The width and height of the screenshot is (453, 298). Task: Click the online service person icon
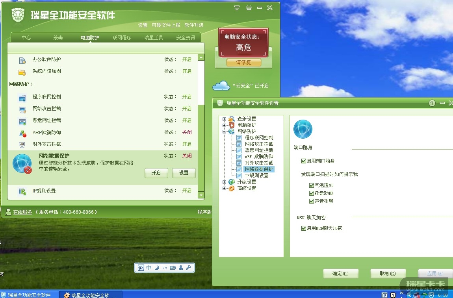point(8,212)
